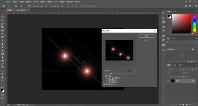This screenshot has width=198, height=106.
Task: Click the foreground color swatch in toolbox
Action: pyautogui.click(x=2, y=90)
